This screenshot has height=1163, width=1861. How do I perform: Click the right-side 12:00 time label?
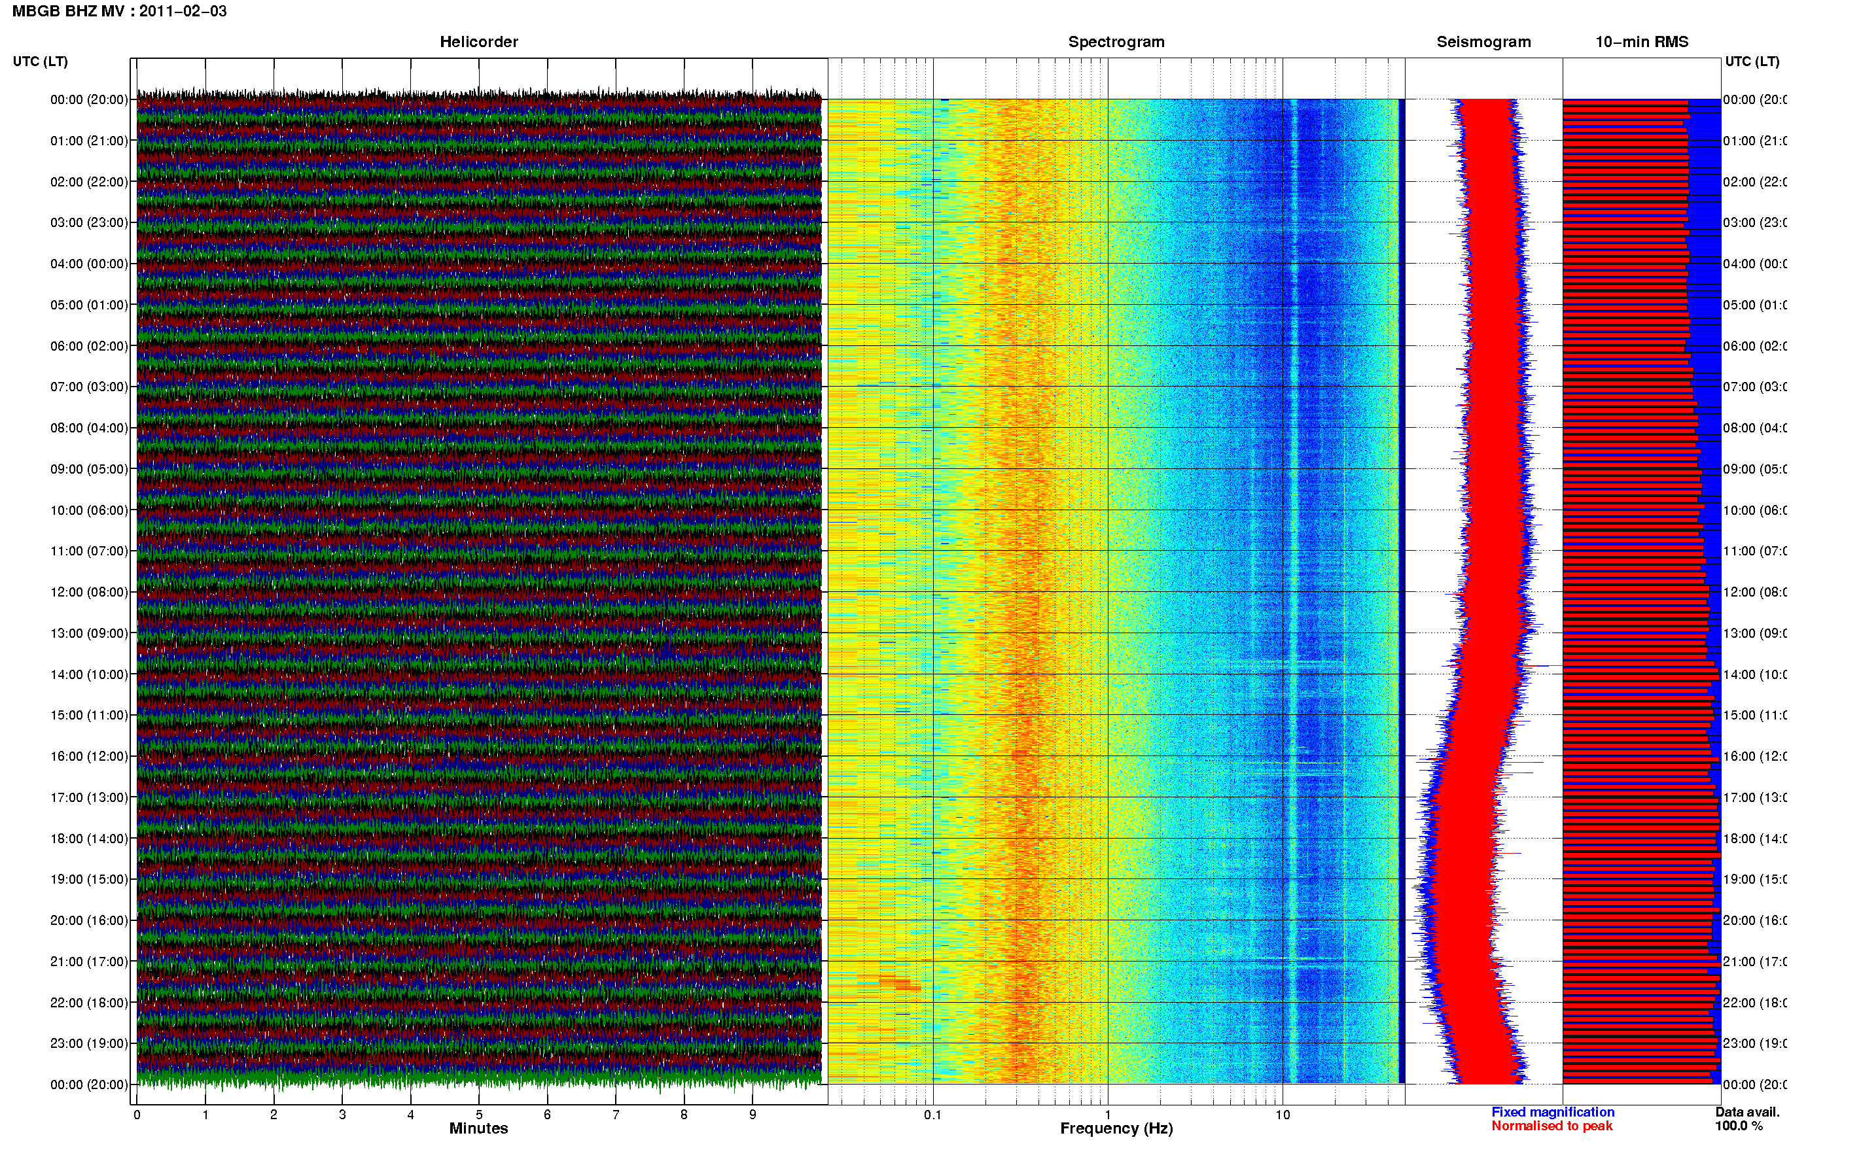point(1754,592)
